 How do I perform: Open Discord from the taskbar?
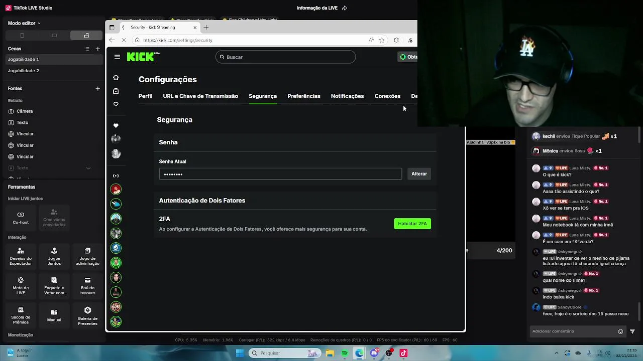[374, 353]
